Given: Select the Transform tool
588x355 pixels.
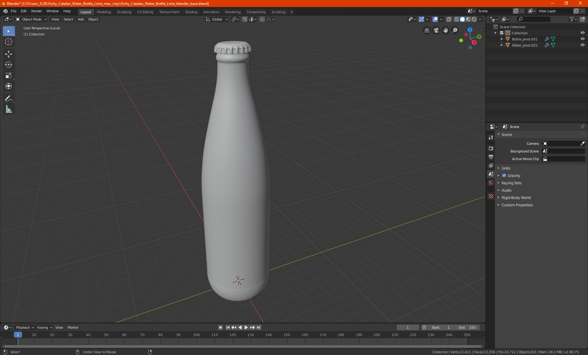Looking at the screenshot, I should (9, 86).
